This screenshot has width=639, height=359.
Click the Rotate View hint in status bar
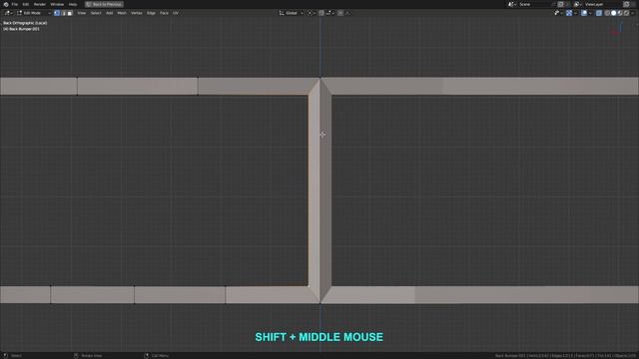[x=88, y=355]
